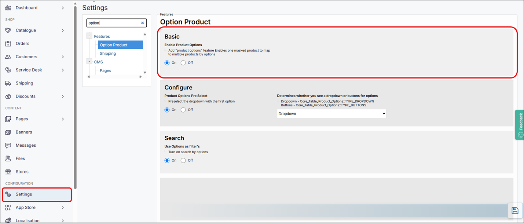524x223 pixels.
Task: Click the Orders box icon
Action: click(8, 44)
